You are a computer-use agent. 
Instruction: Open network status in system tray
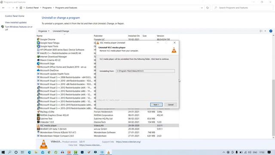[245, 152]
